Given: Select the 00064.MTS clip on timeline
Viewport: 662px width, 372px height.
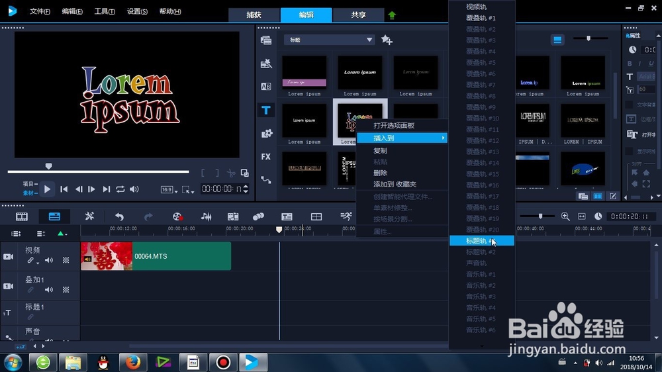Looking at the screenshot, I should click(156, 256).
